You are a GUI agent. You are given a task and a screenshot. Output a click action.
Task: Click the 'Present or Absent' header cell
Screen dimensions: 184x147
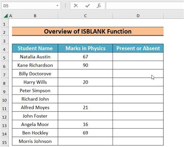(x=138, y=48)
